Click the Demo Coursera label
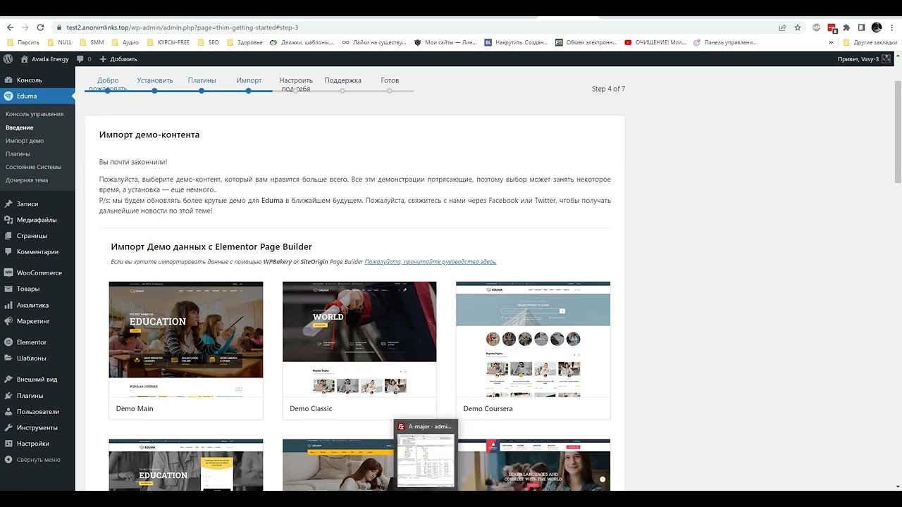This screenshot has width=902, height=507. click(488, 408)
